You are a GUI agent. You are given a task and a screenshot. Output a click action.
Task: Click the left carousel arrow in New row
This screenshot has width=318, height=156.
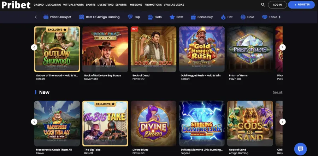(x=34, y=121)
